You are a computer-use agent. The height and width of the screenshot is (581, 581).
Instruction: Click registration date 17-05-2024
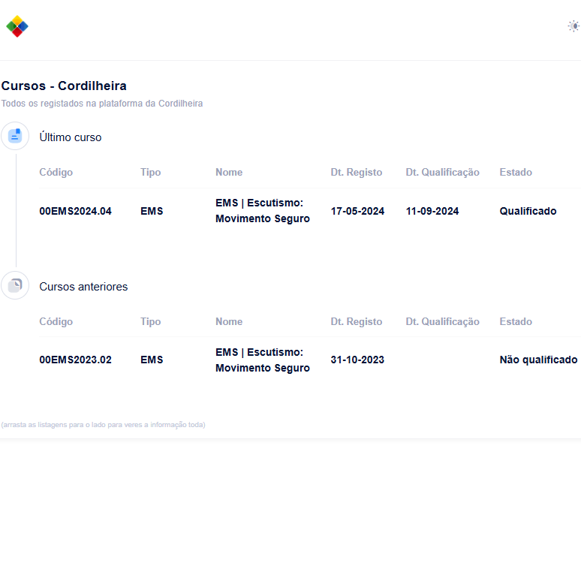click(x=357, y=211)
